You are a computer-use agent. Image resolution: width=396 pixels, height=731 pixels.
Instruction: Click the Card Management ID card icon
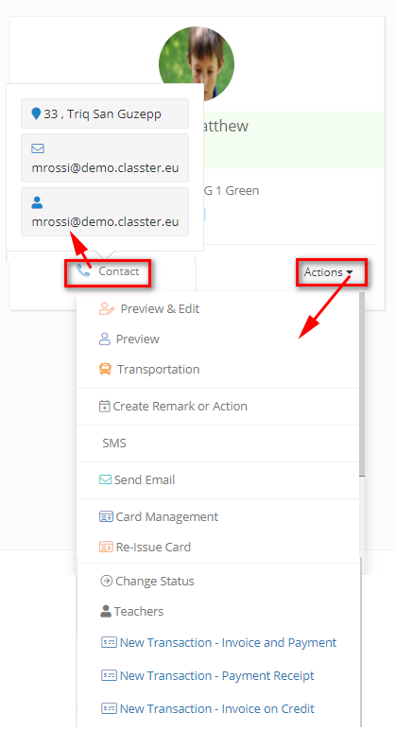pos(106,516)
